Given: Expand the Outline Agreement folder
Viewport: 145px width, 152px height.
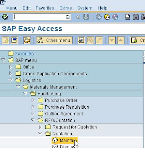Looking at the screenshot, I should 33,114.
